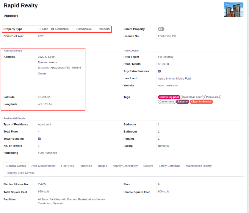Image resolution: width=249 pixels, height=213 pixels.
Task: Select the Residential property type option
Action: coord(53,29)
